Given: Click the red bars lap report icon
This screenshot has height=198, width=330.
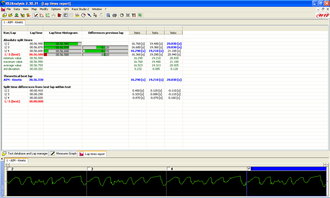Looking at the screenshot, I should (59, 15).
